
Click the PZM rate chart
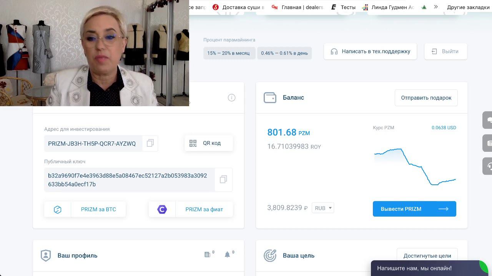(415, 167)
